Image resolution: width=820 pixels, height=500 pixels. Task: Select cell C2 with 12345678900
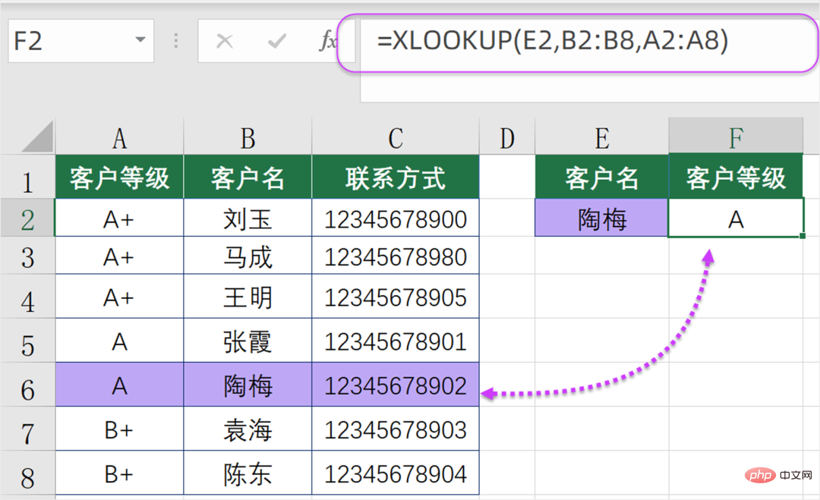pos(396,218)
